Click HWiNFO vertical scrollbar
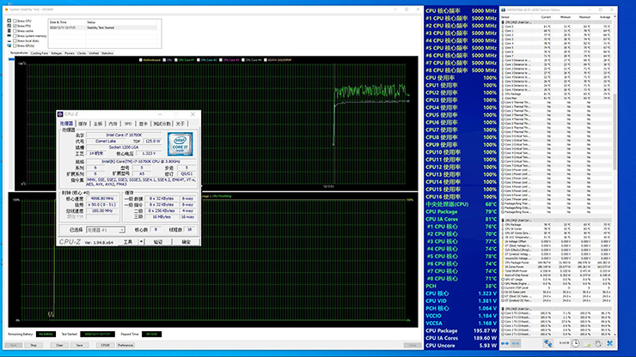 [x=615, y=131]
